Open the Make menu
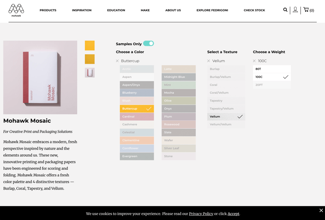This screenshot has width=325, height=220. pos(145,10)
